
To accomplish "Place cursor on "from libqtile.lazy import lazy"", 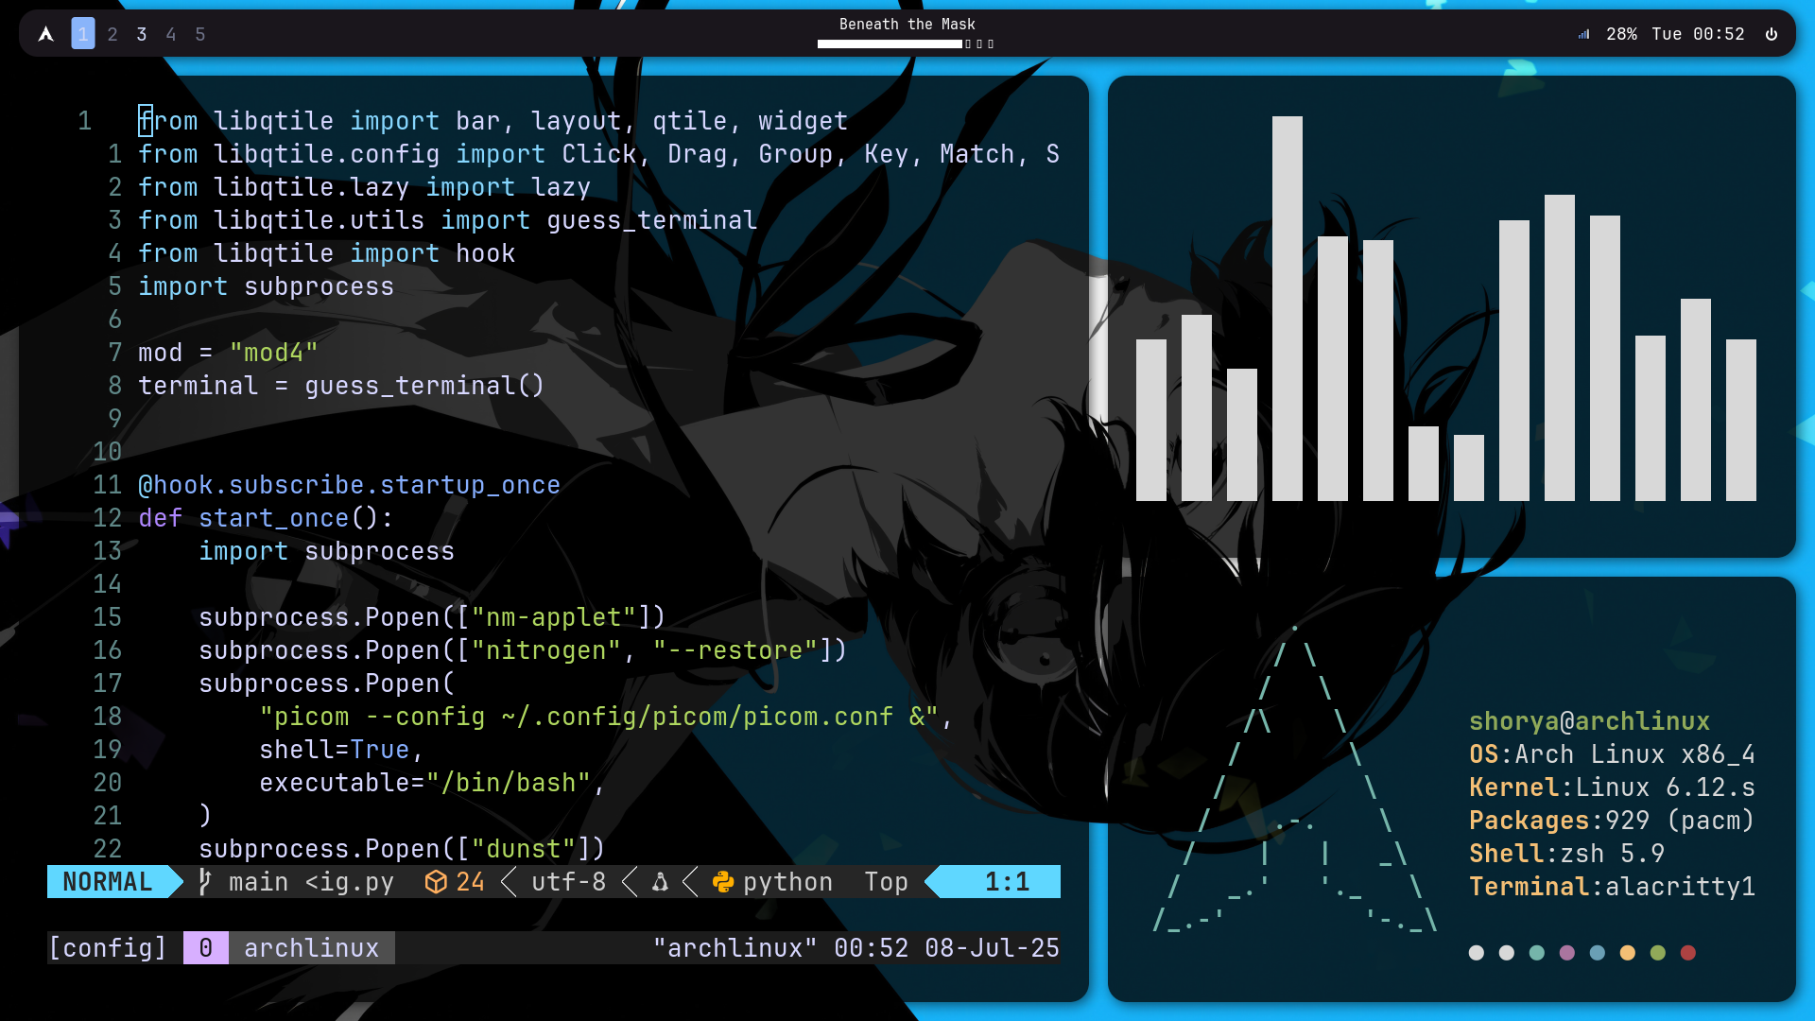I will pyautogui.click(x=364, y=187).
